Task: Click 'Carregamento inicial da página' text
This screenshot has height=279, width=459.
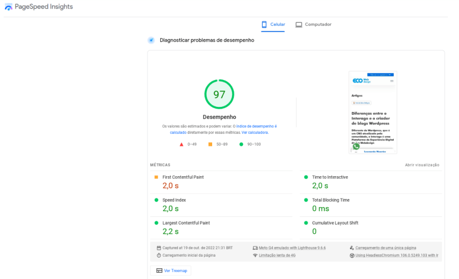Action: click(x=189, y=256)
